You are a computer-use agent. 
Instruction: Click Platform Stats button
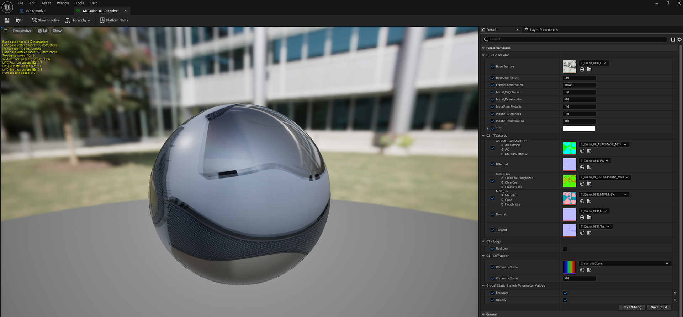[114, 20]
